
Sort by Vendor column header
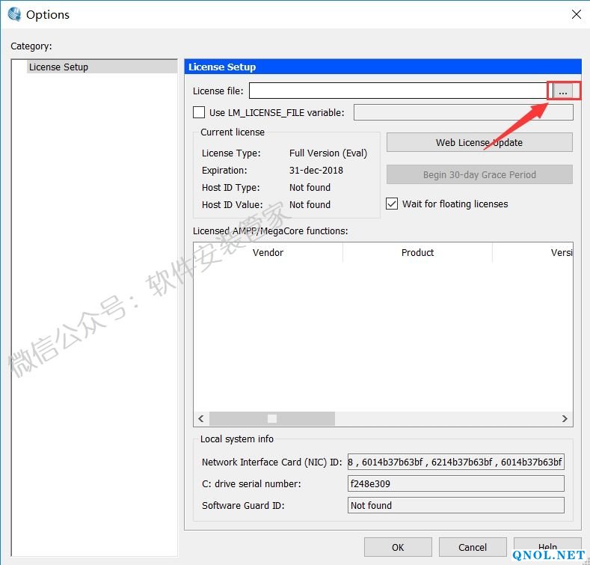pyautogui.click(x=268, y=252)
